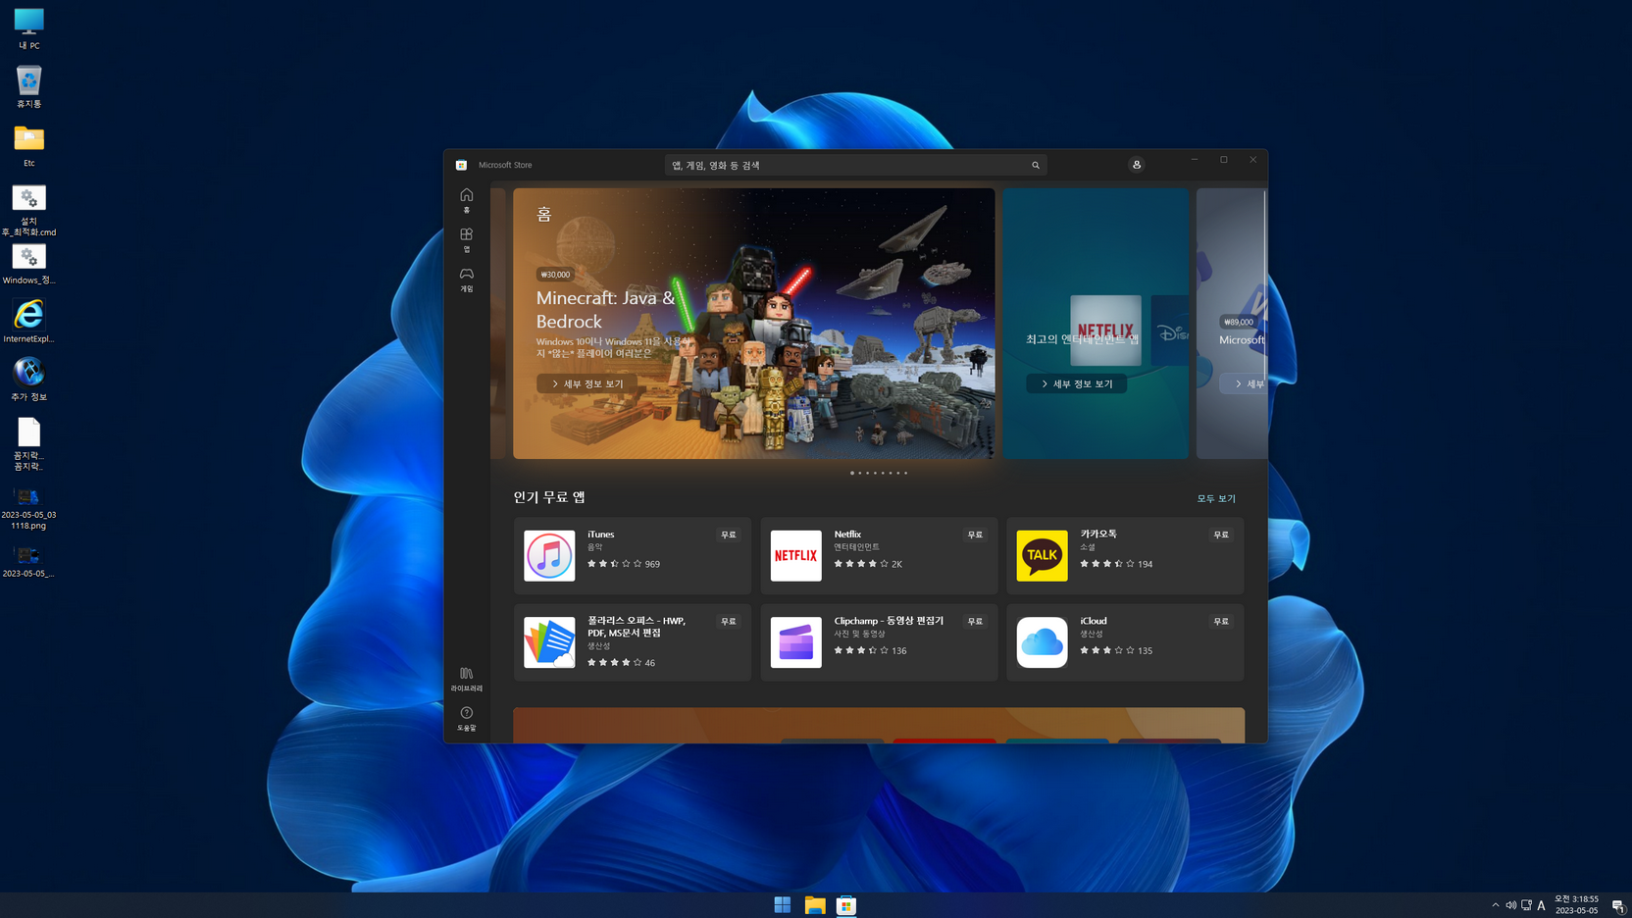This screenshot has height=918, width=1632.
Task: Open the KakaoTalk app icon
Action: tap(1042, 555)
